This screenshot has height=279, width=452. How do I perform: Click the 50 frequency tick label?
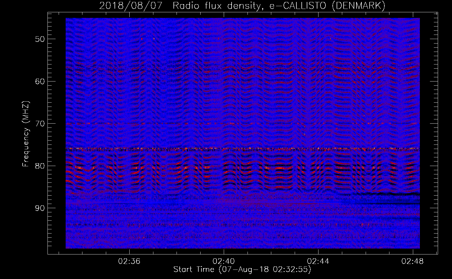click(40, 39)
